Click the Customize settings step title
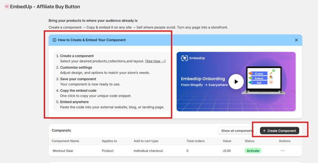The width and height of the screenshot is (318, 163). [76, 67]
